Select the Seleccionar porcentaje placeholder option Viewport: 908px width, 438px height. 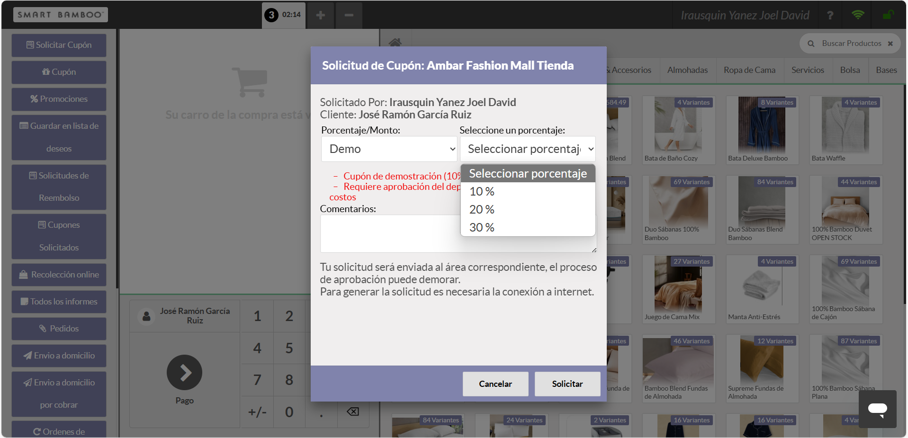pos(528,174)
